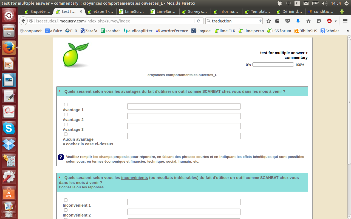Open the PDF reader launcher icon

tap(9, 112)
